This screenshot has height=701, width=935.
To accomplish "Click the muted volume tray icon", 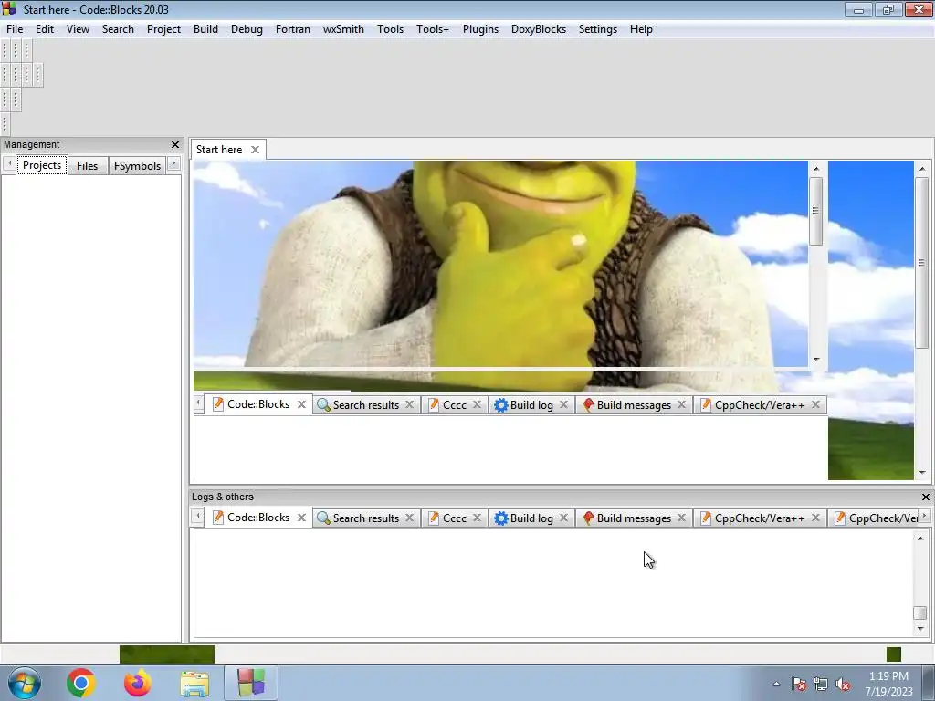I will (843, 685).
